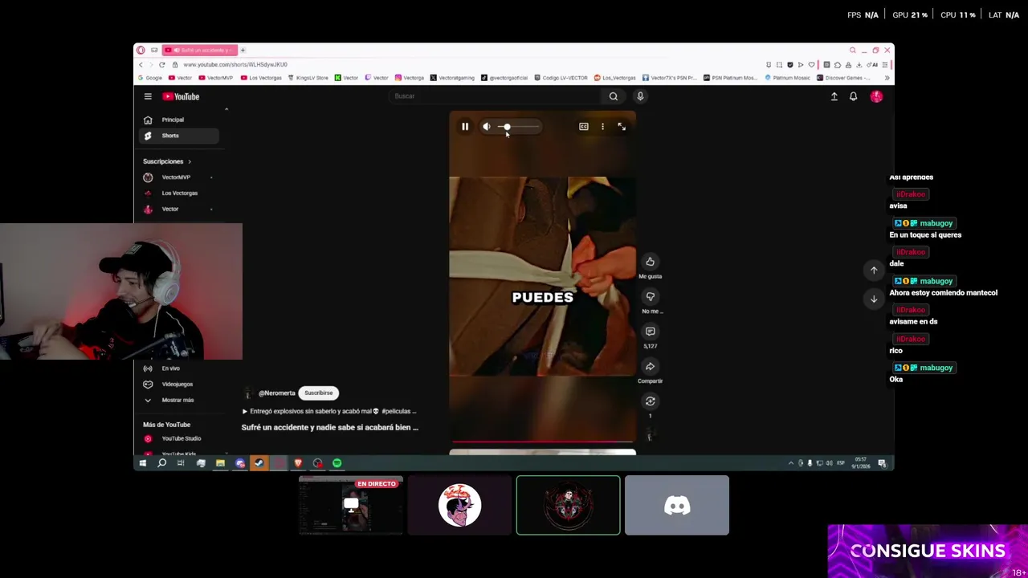This screenshot has height=578, width=1028.
Task: Open the KingsLV Store bookmark
Action: 308,78
